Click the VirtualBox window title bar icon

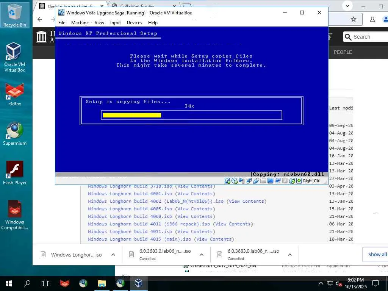pyautogui.click(x=61, y=13)
